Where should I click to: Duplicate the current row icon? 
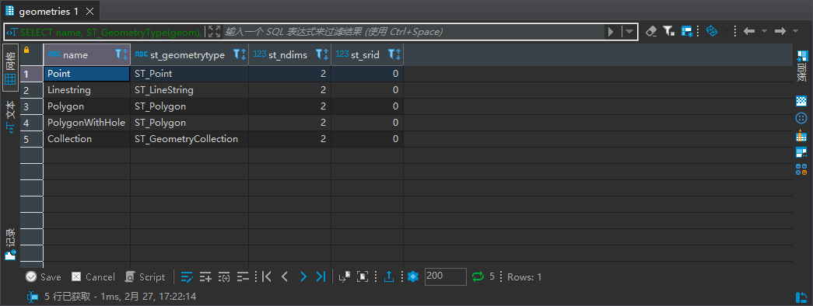point(224,277)
